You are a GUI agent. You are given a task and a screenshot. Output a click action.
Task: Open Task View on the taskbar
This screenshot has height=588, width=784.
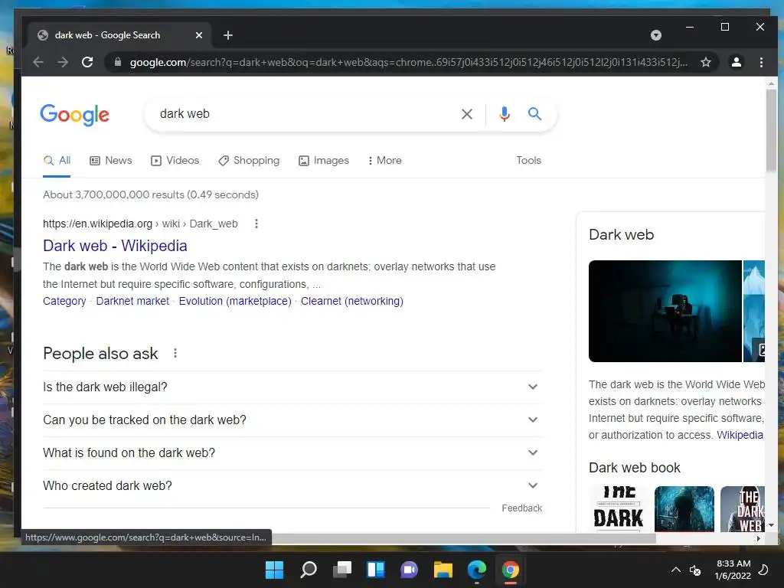pyautogui.click(x=342, y=570)
